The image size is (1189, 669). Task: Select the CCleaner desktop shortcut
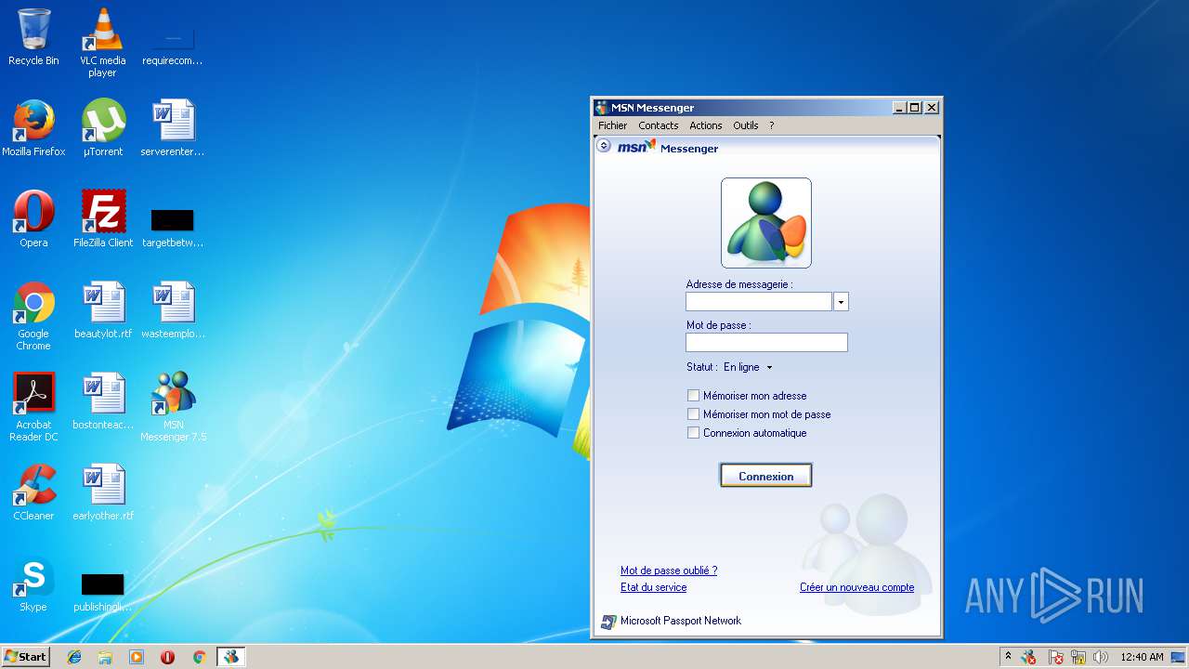pos(33,492)
